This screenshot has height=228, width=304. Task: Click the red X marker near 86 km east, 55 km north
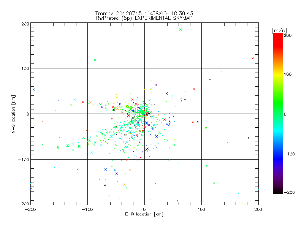pos(194,89)
